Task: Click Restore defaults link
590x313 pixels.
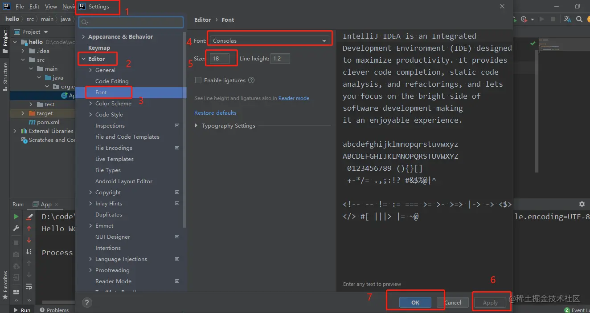Action: (x=215, y=113)
